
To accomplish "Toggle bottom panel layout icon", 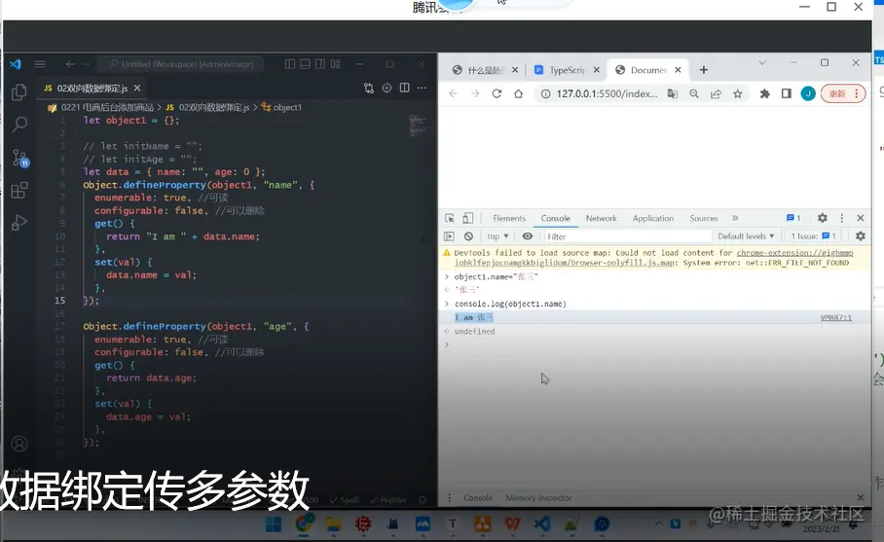I will click(x=305, y=64).
